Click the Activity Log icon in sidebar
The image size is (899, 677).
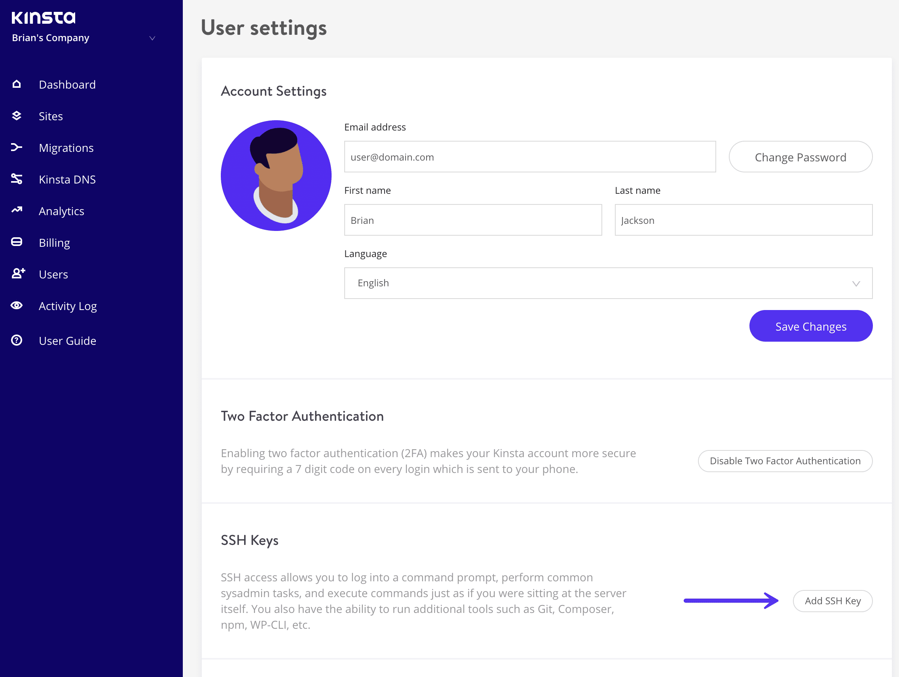[x=17, y=305]
